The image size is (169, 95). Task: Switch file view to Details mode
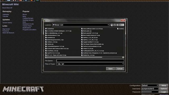coord(123,25)
